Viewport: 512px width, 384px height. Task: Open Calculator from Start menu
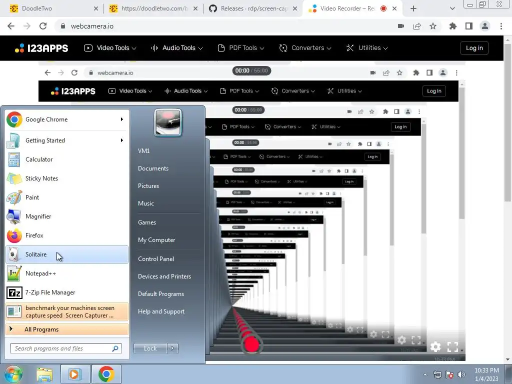point(67,159)
